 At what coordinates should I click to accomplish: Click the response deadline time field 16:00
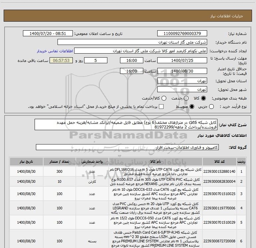pyautogui.click(x=132, y=60)
